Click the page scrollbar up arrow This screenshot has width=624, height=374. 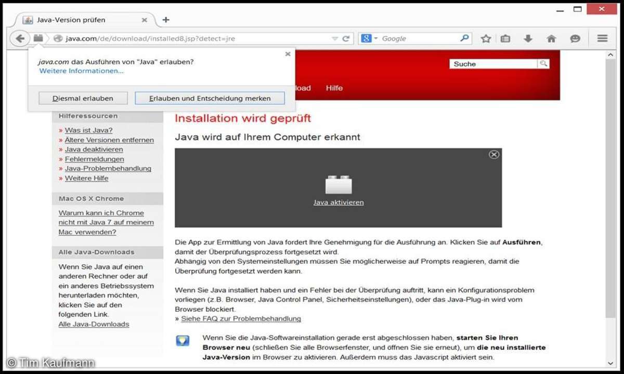pos(610,55)
